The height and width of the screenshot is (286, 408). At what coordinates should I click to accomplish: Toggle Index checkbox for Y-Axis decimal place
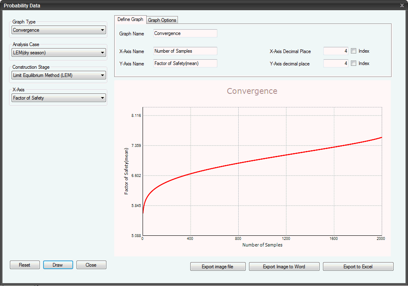click(x=353, y=63)
